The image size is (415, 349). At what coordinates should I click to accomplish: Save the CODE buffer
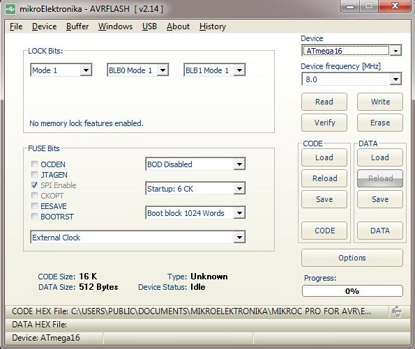(x=324, y=199)
